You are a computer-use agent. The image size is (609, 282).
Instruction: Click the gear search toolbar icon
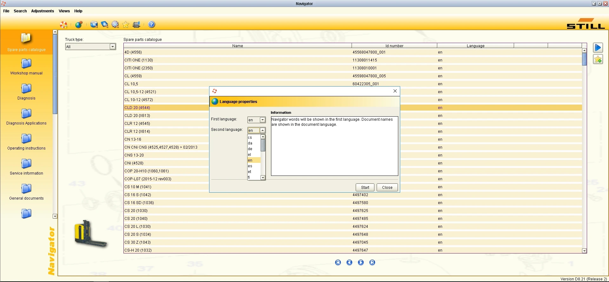point(115,24)
